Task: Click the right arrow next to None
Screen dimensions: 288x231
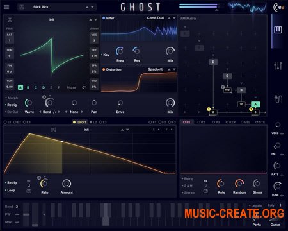Action: (82, 112)
